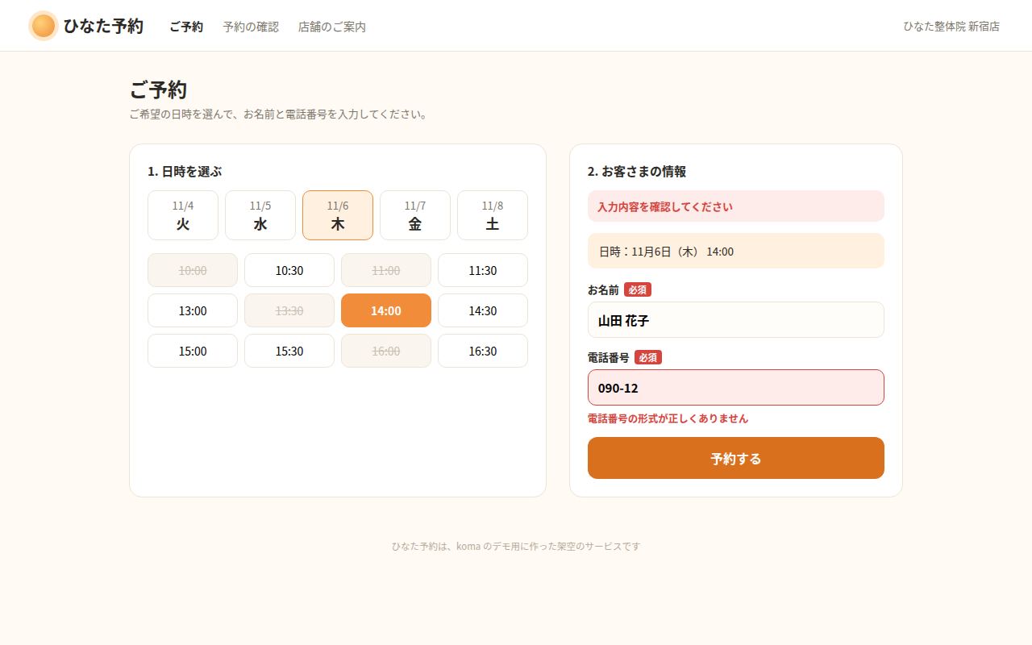Choose the 10:30 time slot
This screenshot has width=1032, height=645.
click(289, 270)
